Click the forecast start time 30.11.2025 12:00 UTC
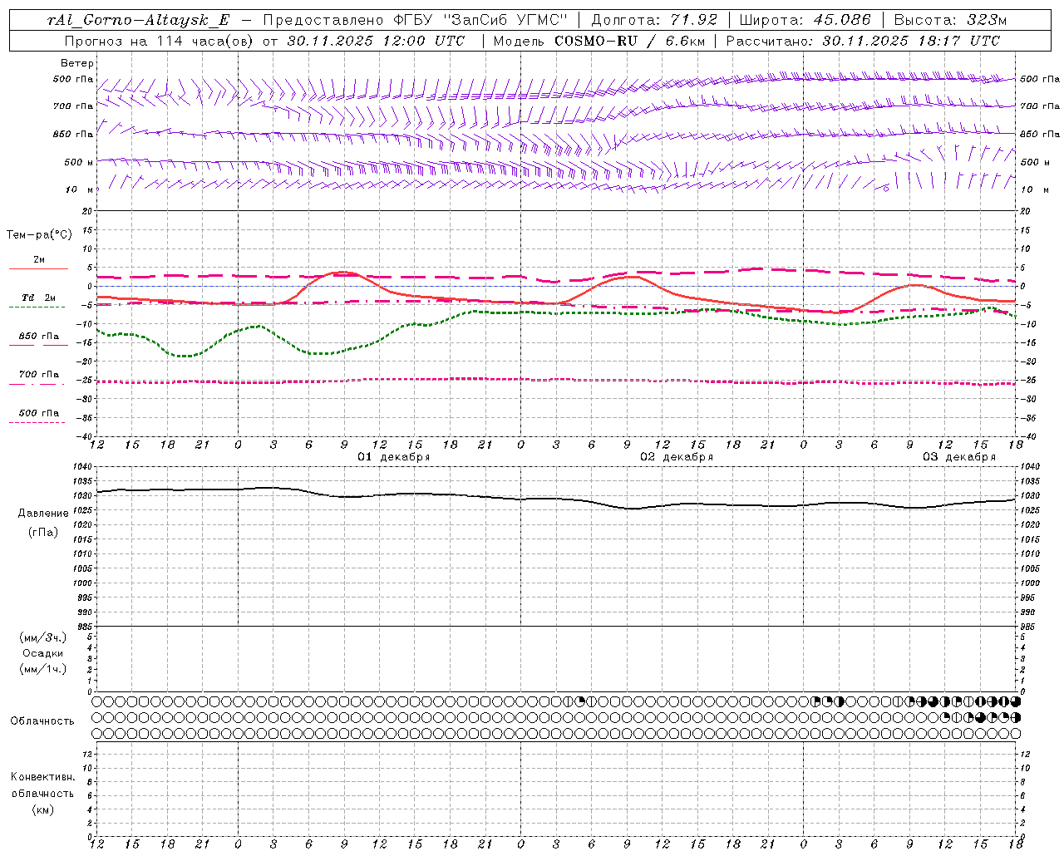The width and height of the screenshot is (1064, 851). tap(376, 41)
